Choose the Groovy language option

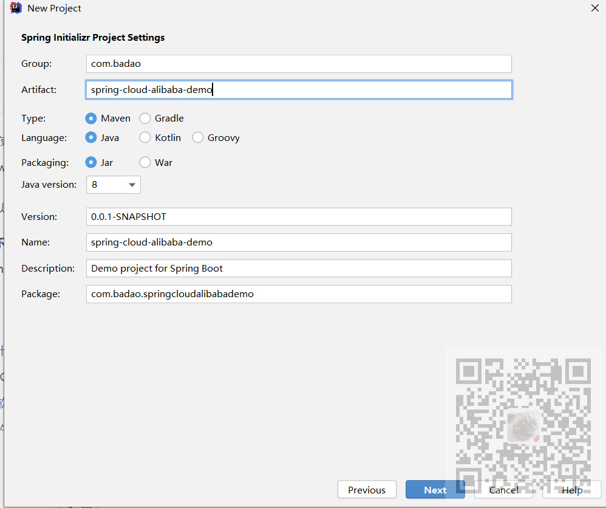click(198, 138)
